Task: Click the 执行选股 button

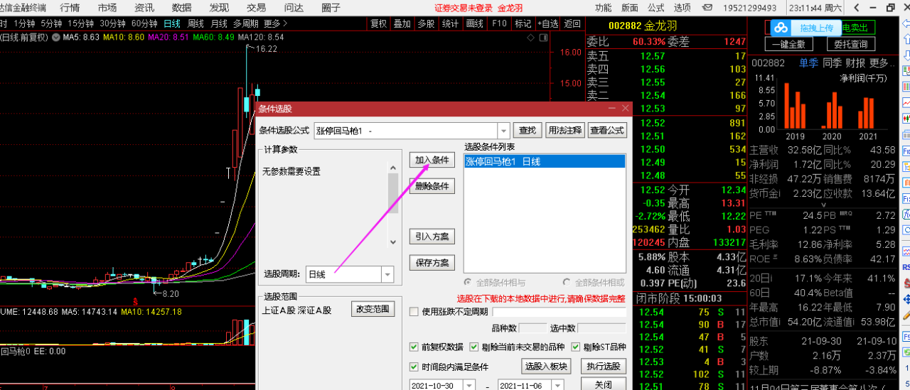Action: click(603, 367)
